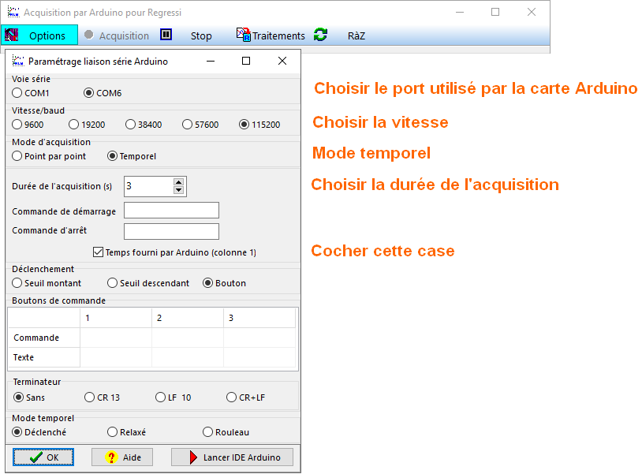Viewport: 642px width, 474px height.
Task: Click the Commande de démarrage field
Action: point(172,211)
